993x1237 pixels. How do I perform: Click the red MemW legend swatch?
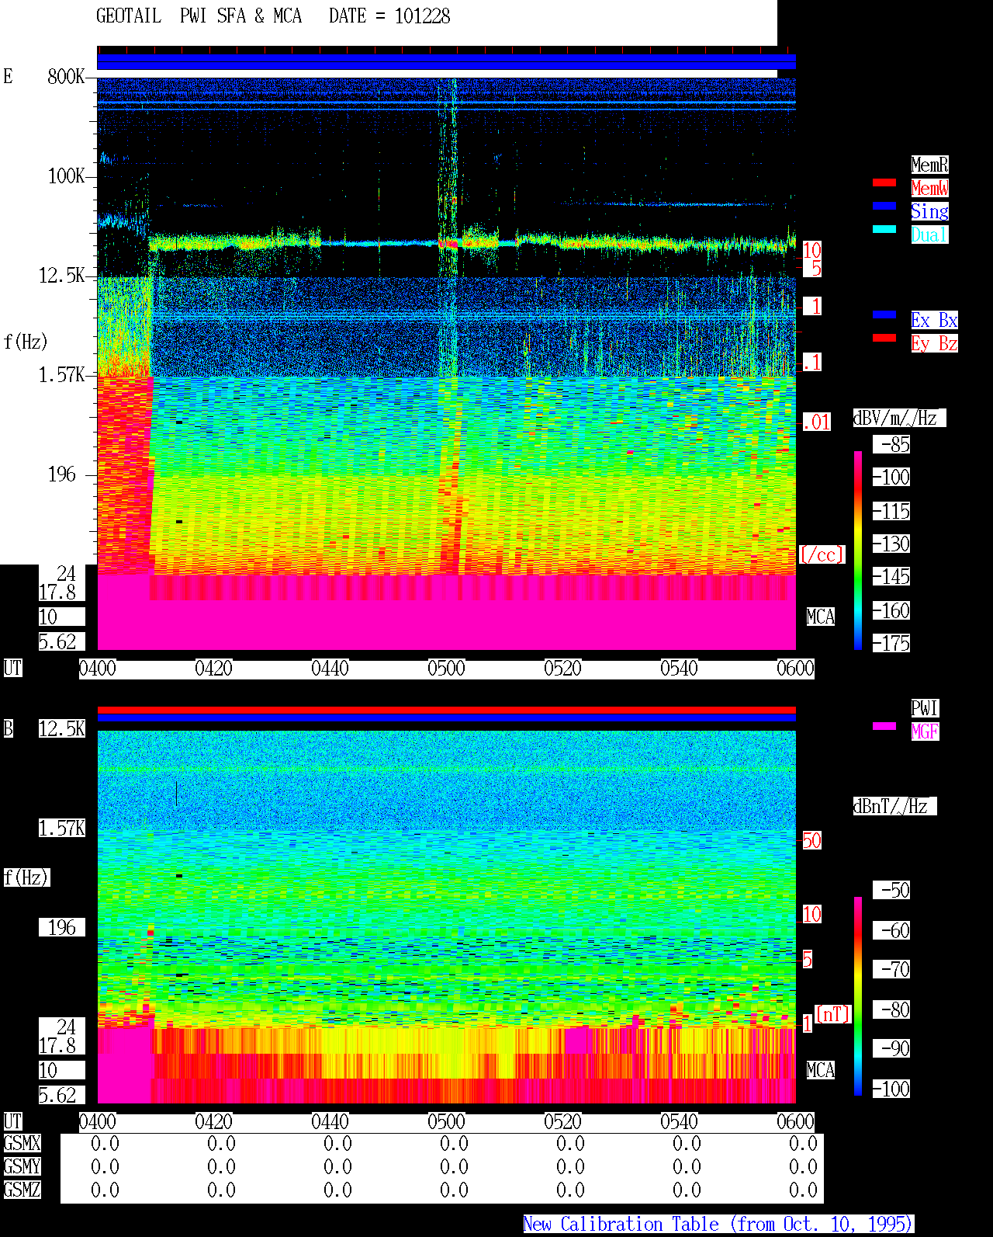(884, 182)
